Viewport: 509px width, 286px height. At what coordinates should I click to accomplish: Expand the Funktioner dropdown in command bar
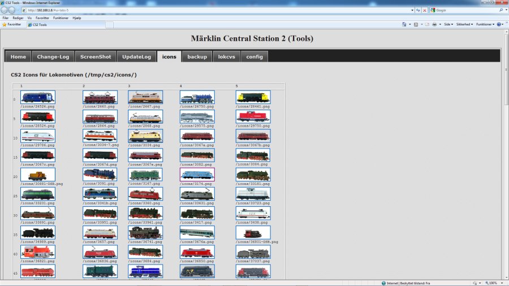coord(485,24)
